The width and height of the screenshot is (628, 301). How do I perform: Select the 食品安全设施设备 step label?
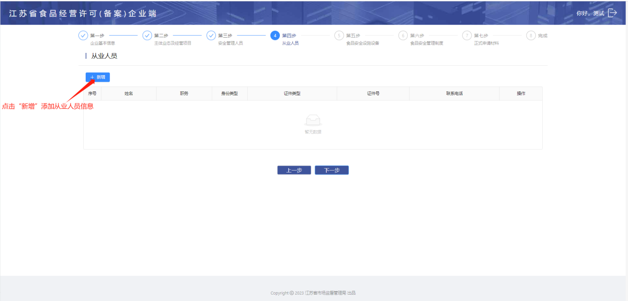(x=363, y=43)
